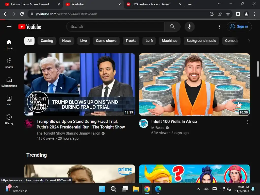Switch to last E2Guardian Access Denied tab
The height and width of the screenshot is (195, 260).
tap(151, 4)
